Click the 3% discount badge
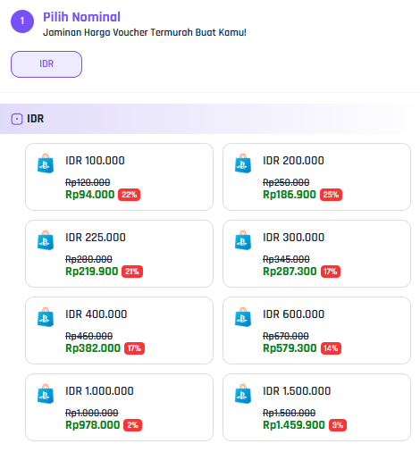 pos(338,425)
